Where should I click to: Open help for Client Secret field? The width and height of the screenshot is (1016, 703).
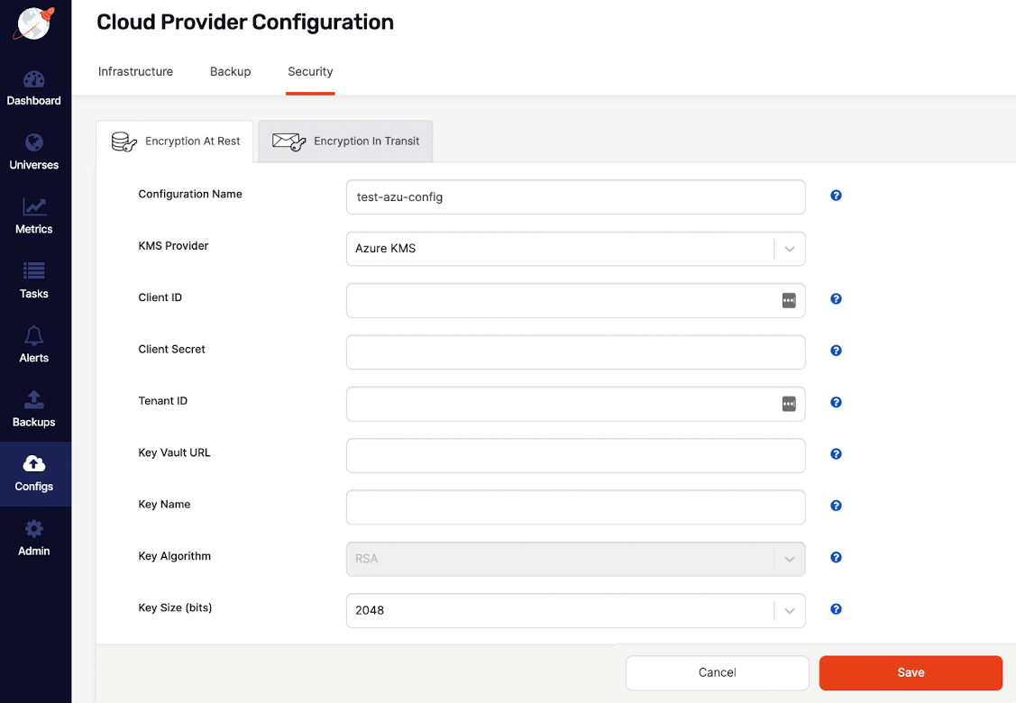coord(836,351)
